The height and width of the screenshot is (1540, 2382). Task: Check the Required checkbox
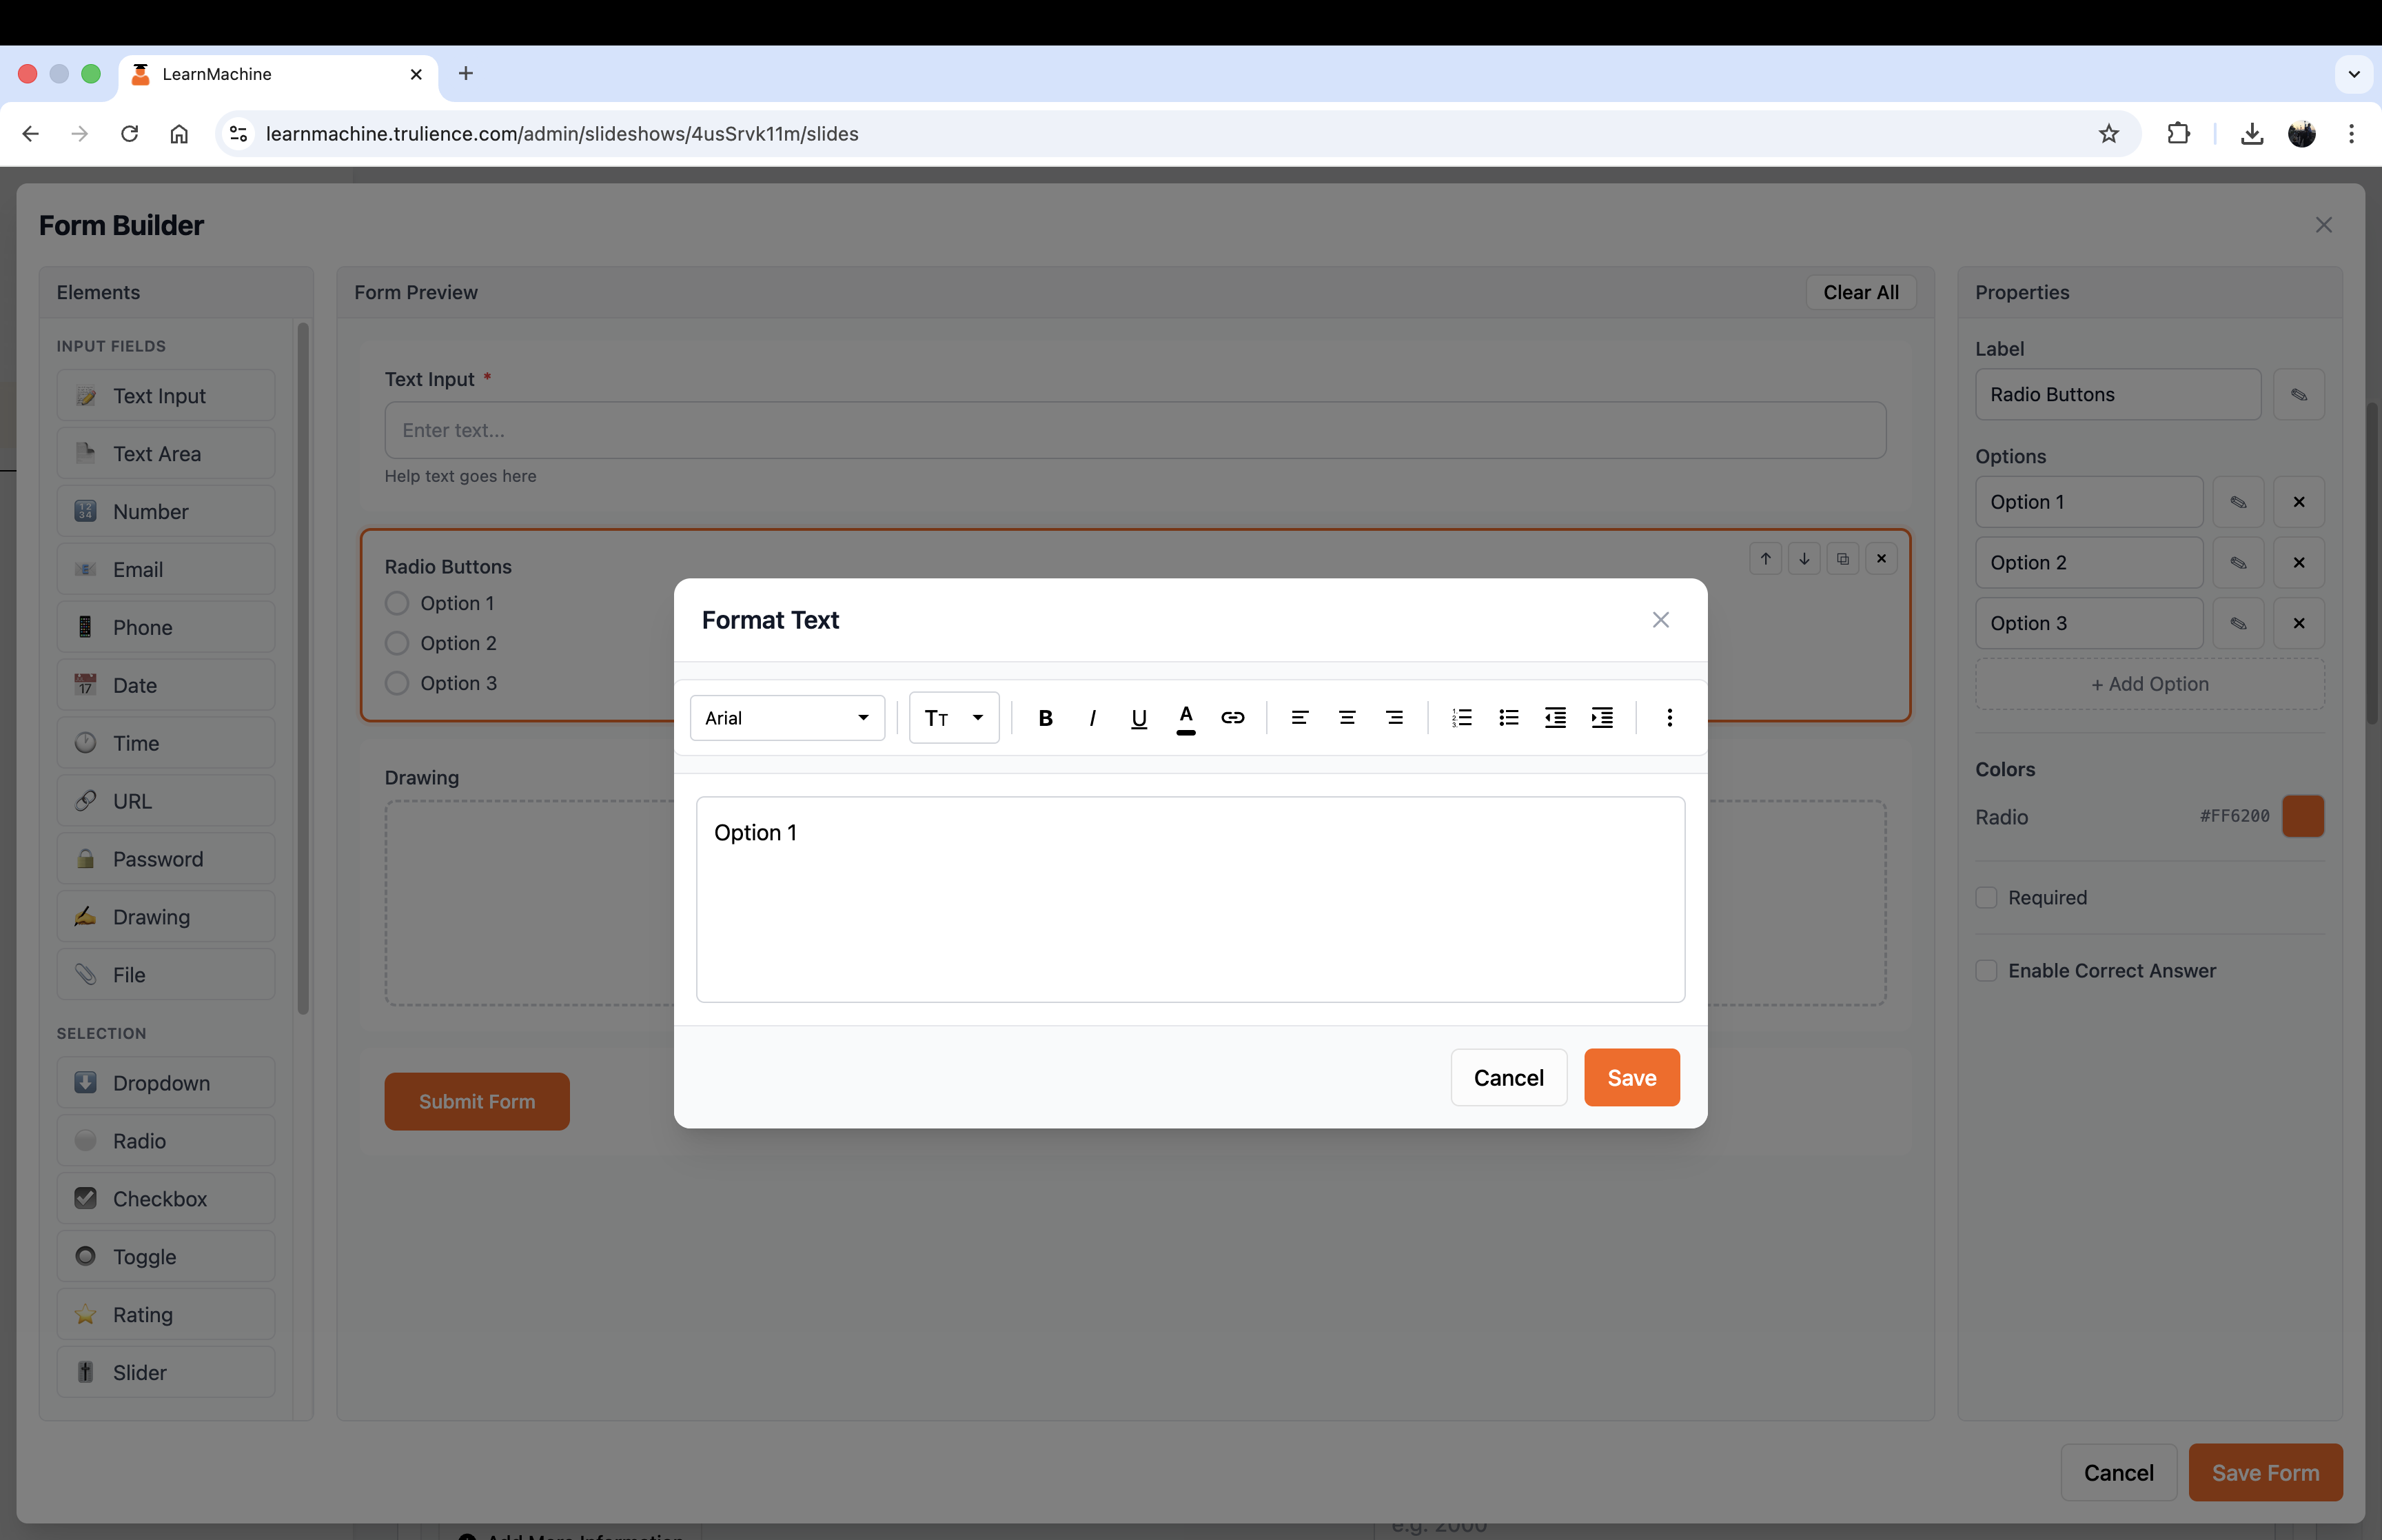click(x=1986, y=898)
